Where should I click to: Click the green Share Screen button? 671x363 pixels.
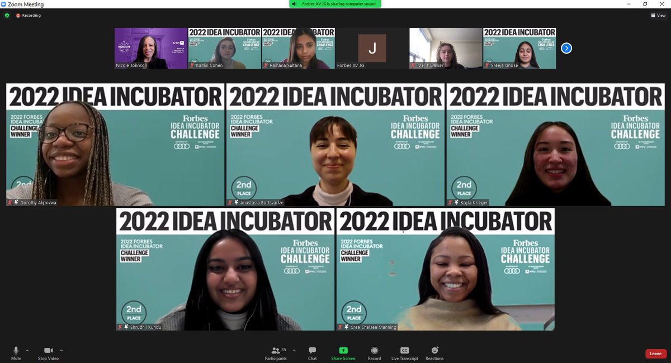(343, 353)
